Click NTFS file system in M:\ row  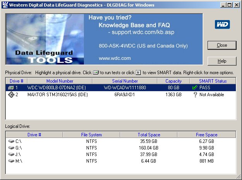coord(92,161)
